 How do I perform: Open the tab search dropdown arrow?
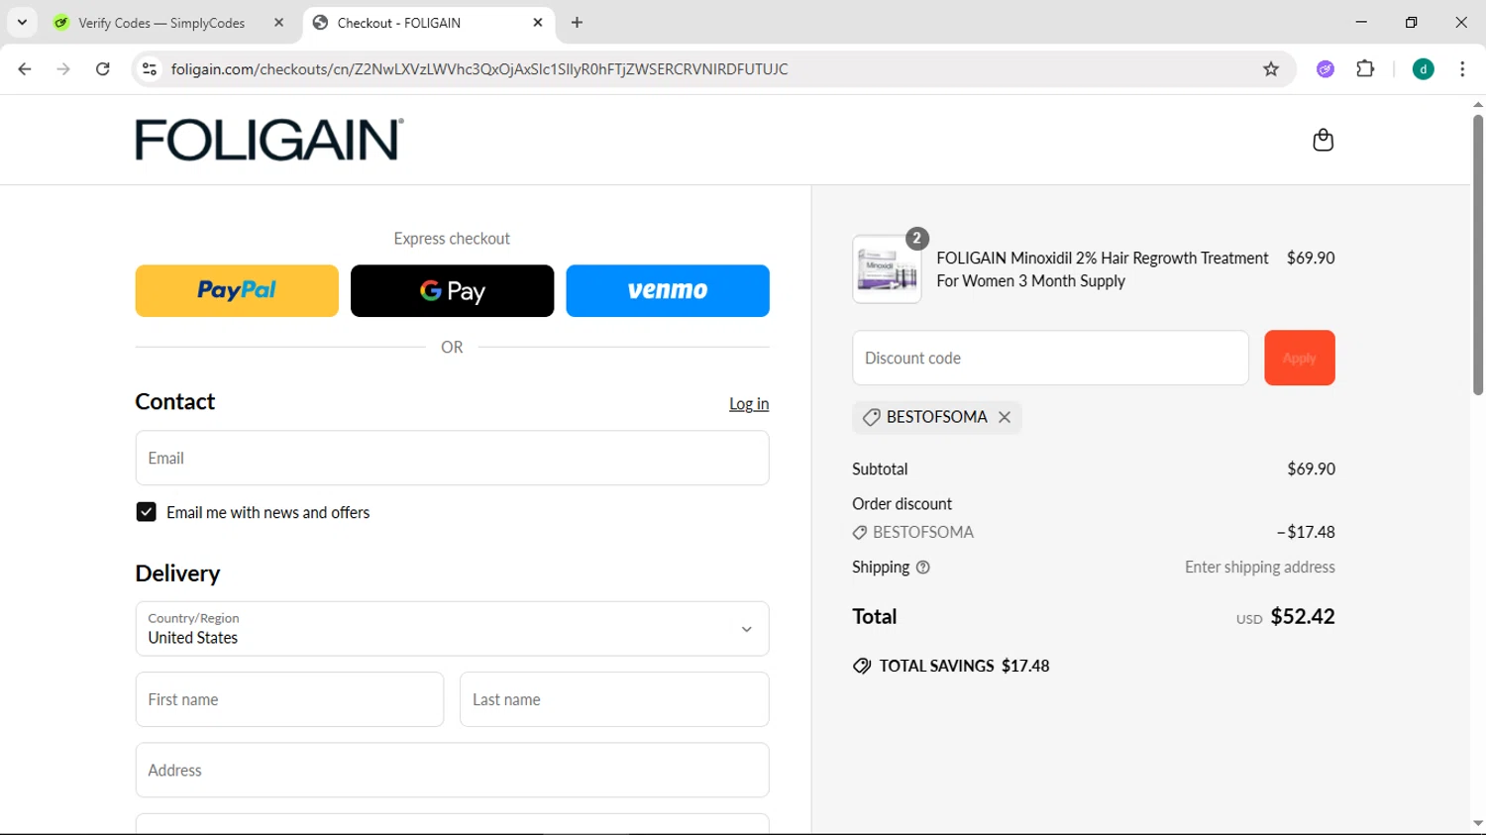[x=22, y=23]
